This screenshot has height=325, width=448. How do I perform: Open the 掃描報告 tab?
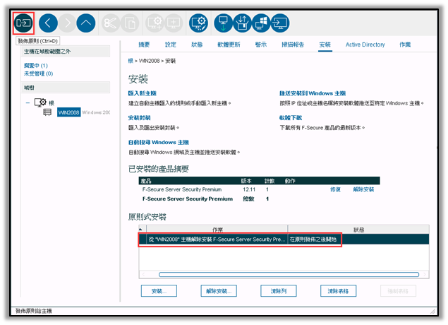pyautogui.click(x=293, y=45)
